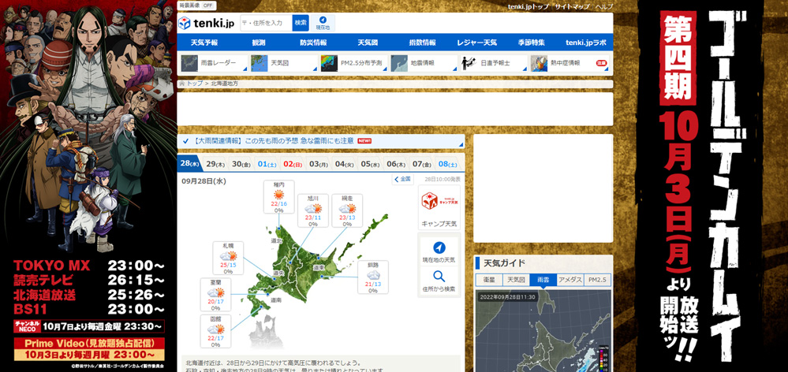Select the 01(土) date tab
The width and height of the screenshot is (788, 372).
267,164
